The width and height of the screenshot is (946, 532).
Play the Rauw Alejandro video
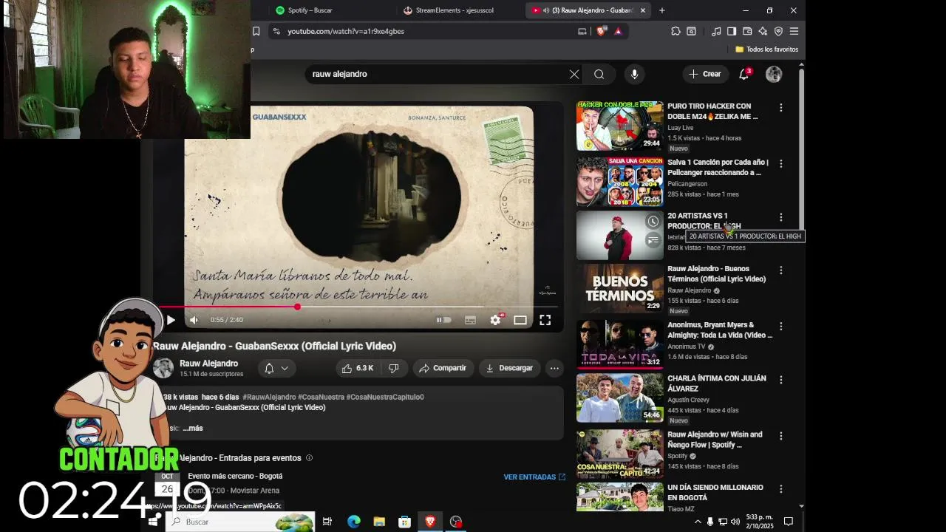(171, 320)
